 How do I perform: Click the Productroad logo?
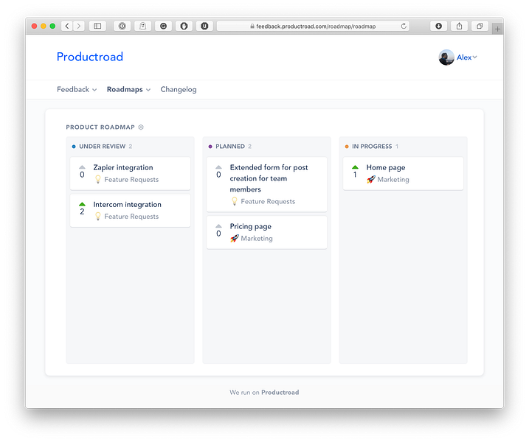[x=90, y=57]
